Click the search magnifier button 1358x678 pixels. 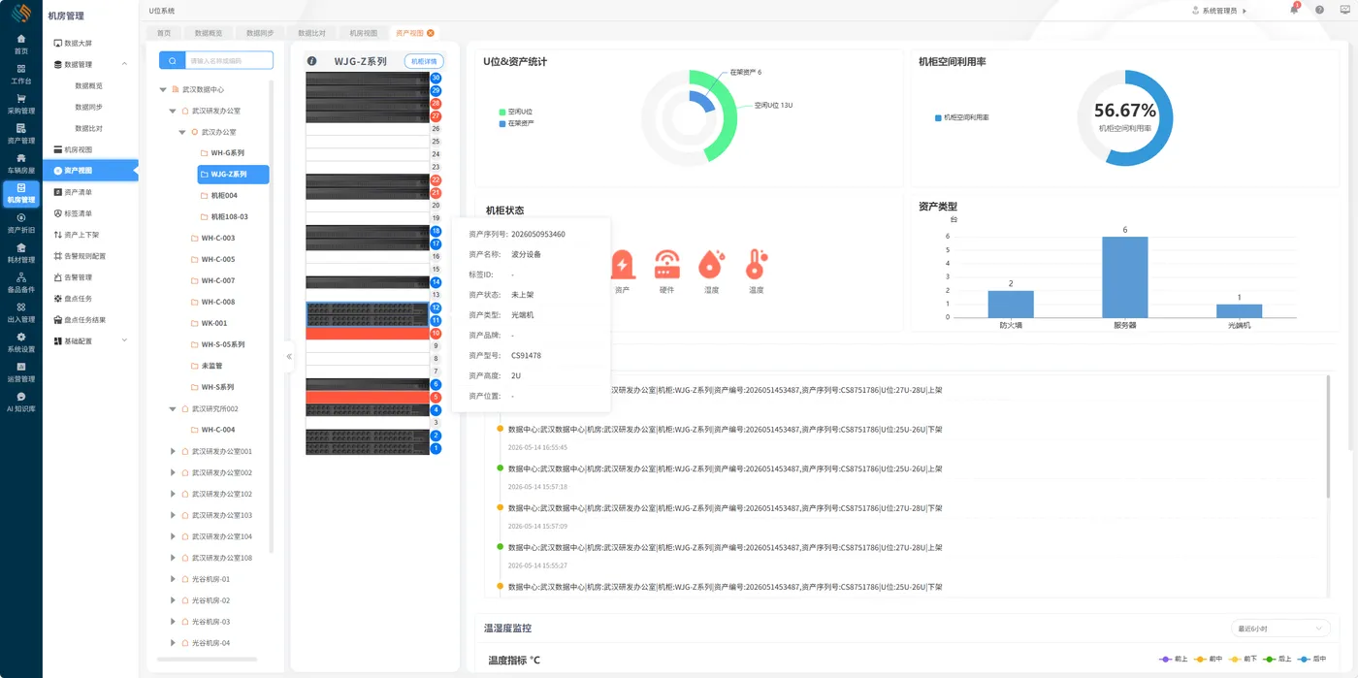(x=172, y=60)
